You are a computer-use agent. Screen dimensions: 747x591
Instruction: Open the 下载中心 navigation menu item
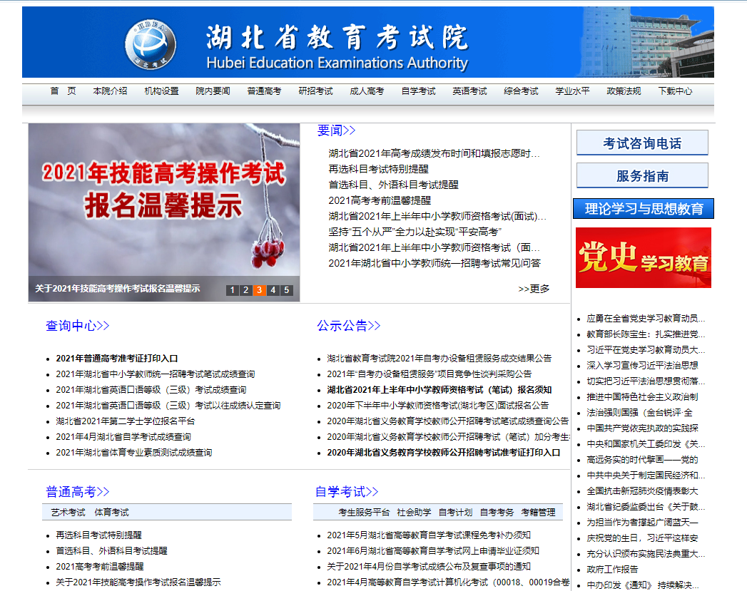pyautogui.click(x=675, y=91)
